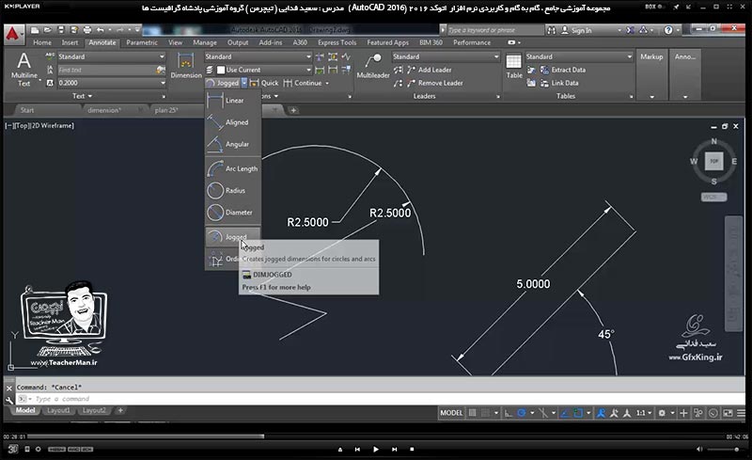The width and height of the screenshot is (752, 460).
Task: Switch to the Insert ribbon tab
Action: tap(70, 42)
